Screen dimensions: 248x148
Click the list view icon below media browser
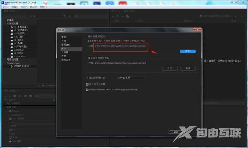point(39,85)
